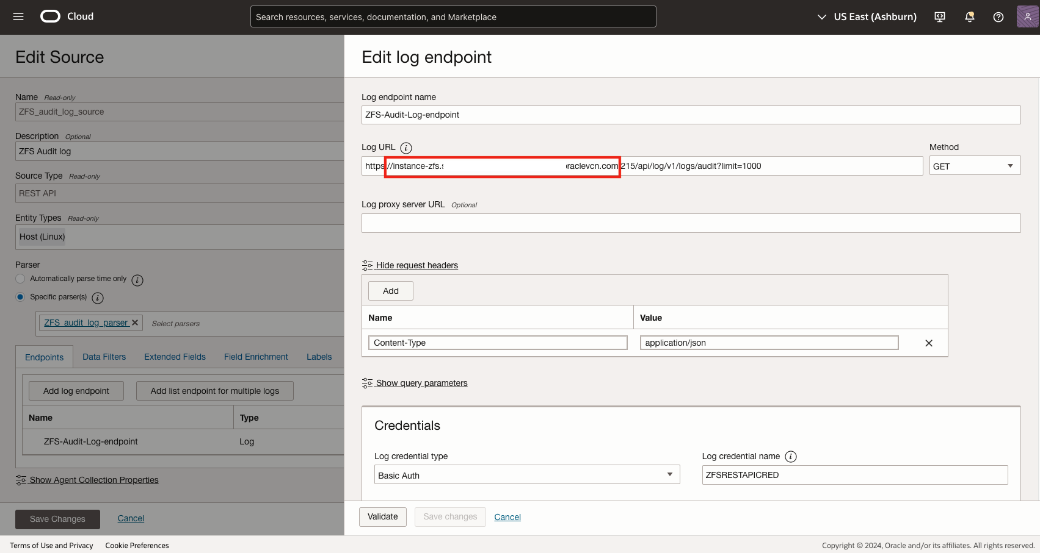Image resolution: width=1040 pixels, height=553 pixels.
Task: Open the Basic Auth credential type dropdown
Action: (526, 474)
